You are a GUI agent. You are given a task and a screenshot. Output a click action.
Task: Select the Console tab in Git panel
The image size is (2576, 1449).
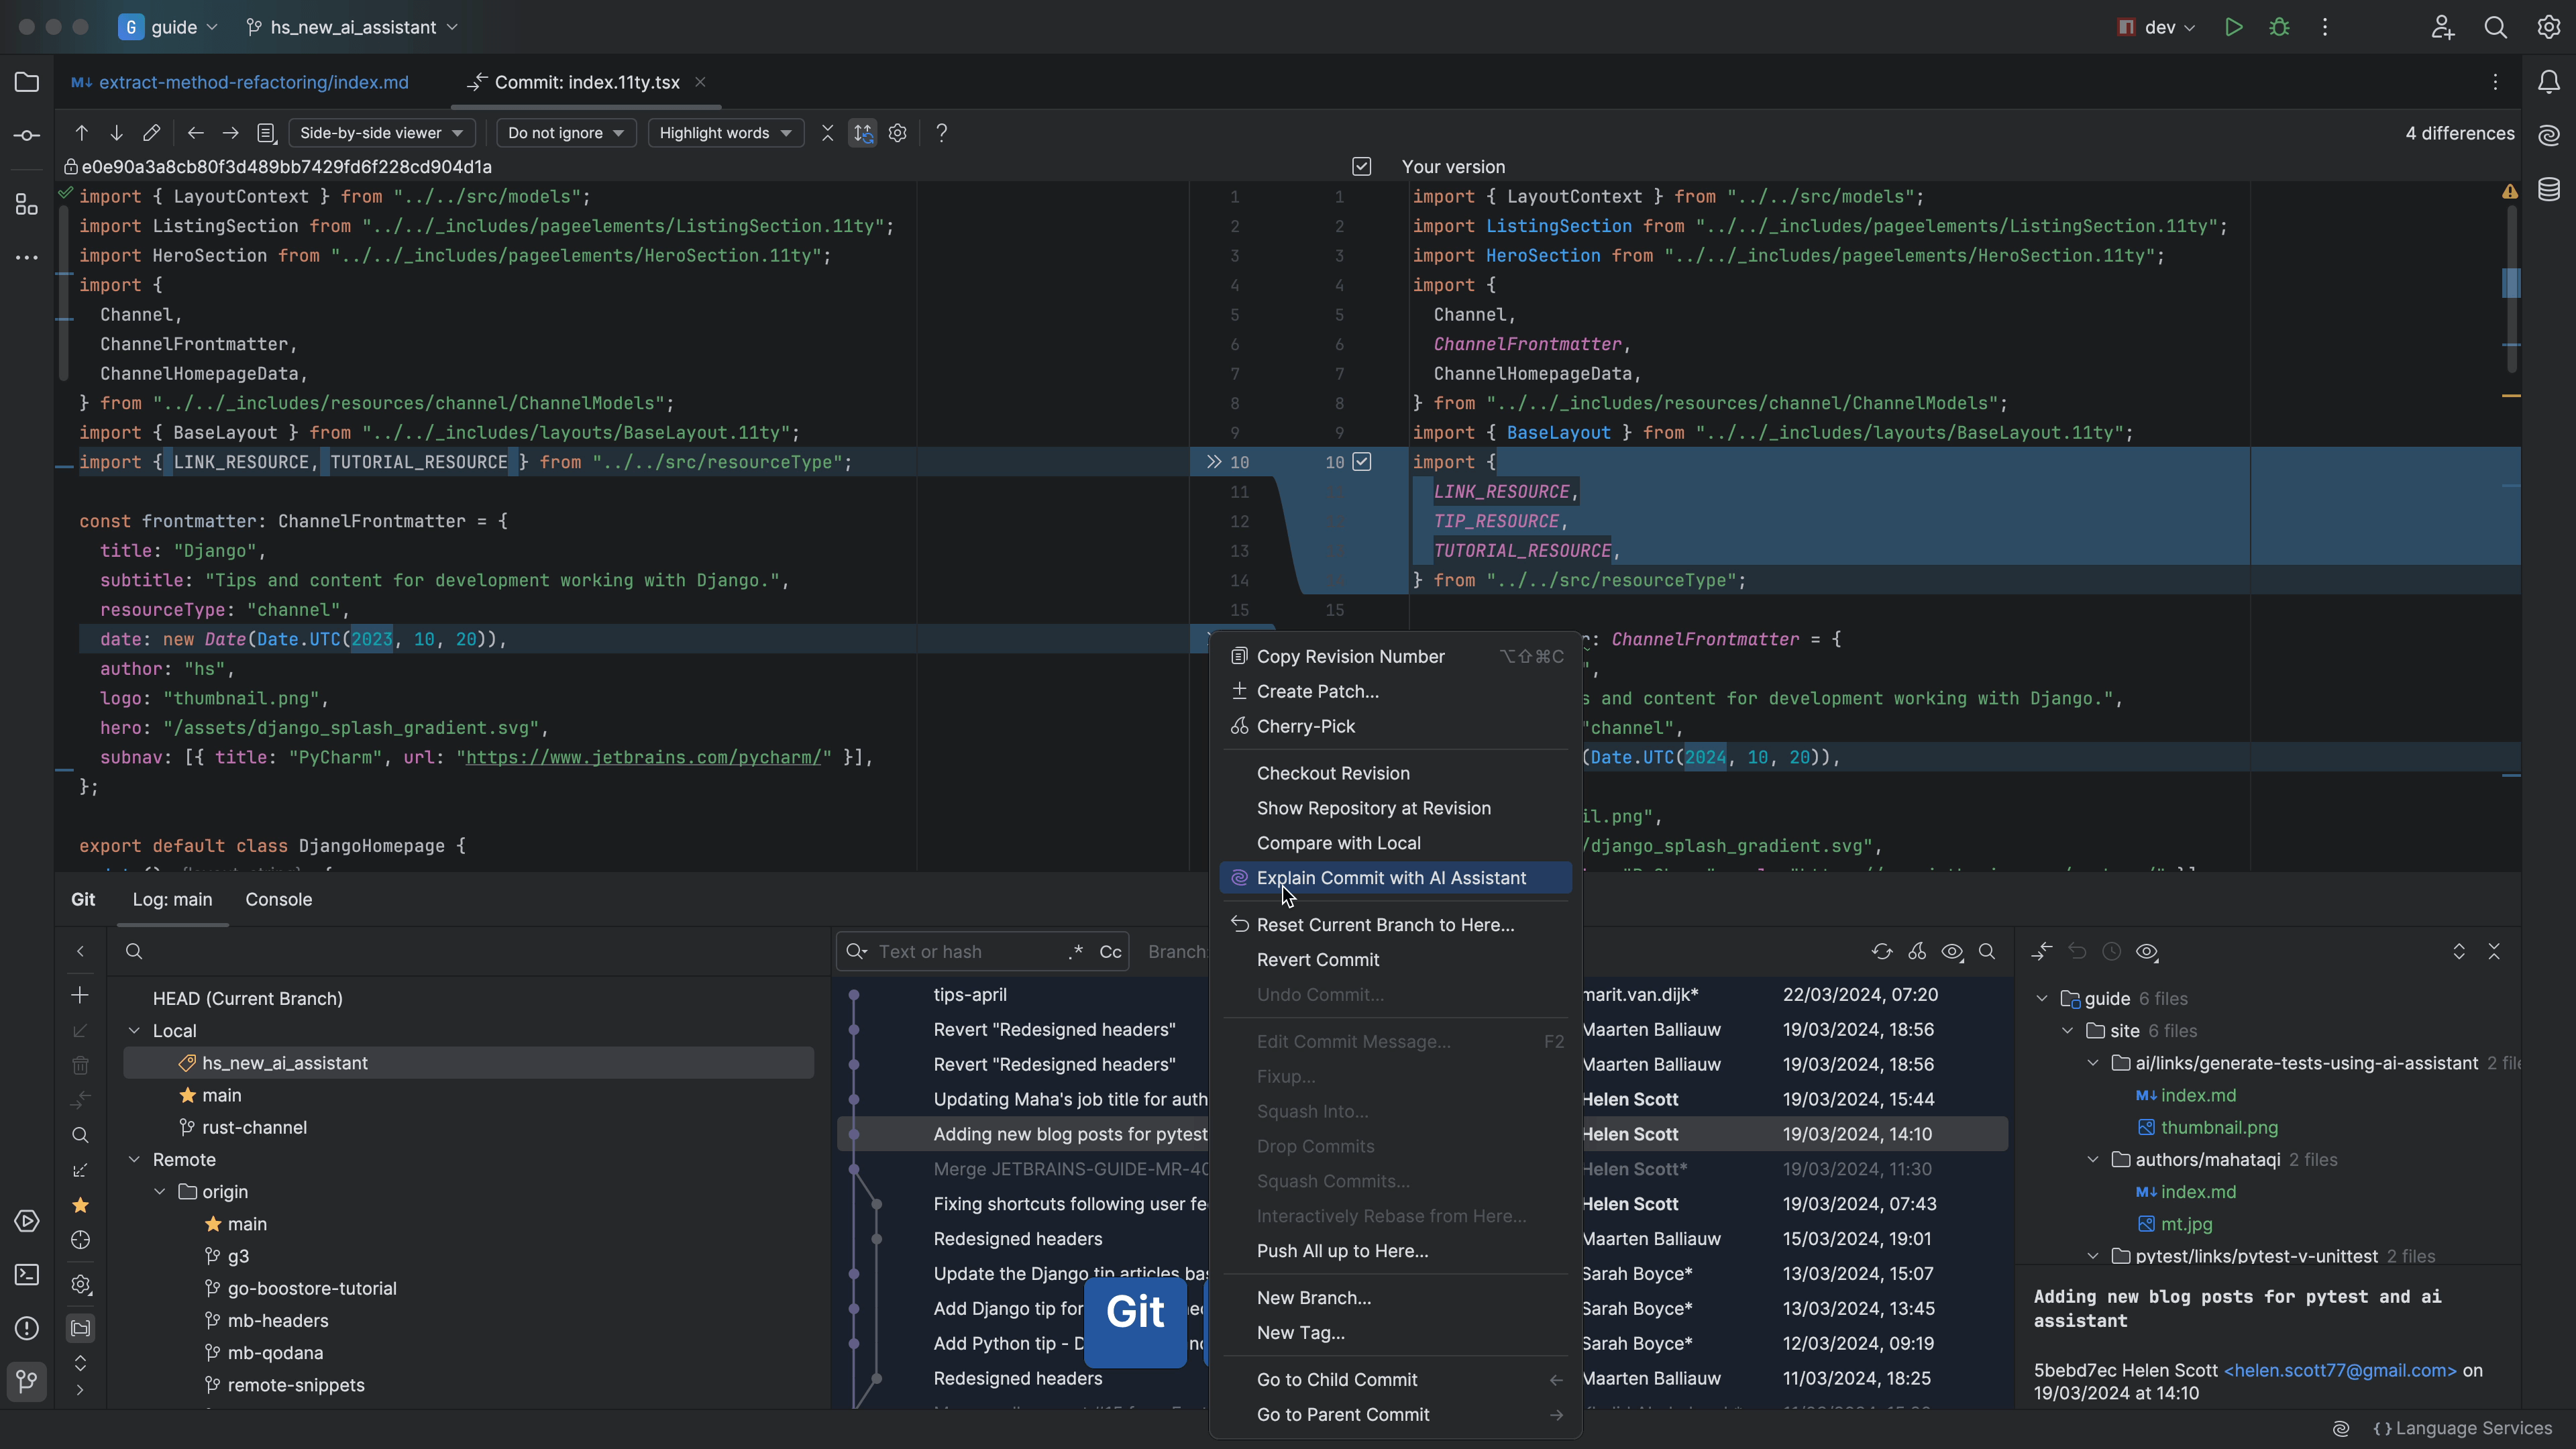click(278, 899)
